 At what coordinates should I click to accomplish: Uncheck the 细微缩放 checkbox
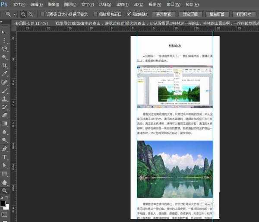[x=129, y=14]
